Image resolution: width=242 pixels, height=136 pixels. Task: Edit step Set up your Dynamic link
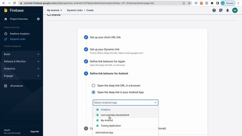pyautogui.click(x=86, y=49)
